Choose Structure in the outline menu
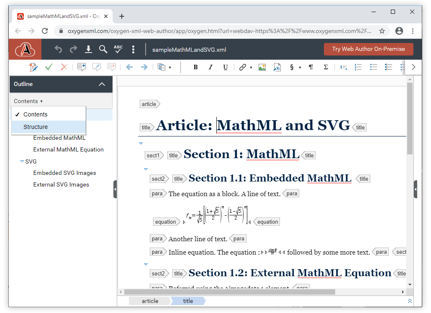The height and width of the screenshot is (313, 431). click(x=49, y=127)
